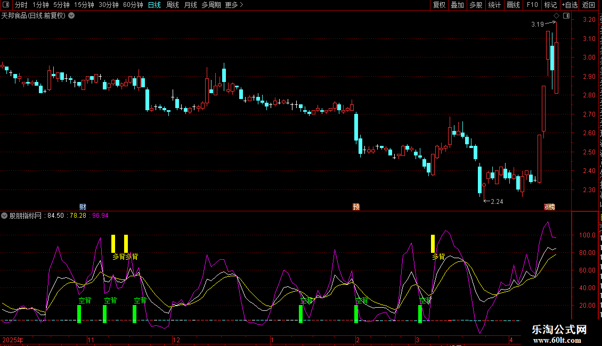This screenshot has height=346, width=602.
Task: Click indicator value 84.50
Action: [x=55, y=216]
